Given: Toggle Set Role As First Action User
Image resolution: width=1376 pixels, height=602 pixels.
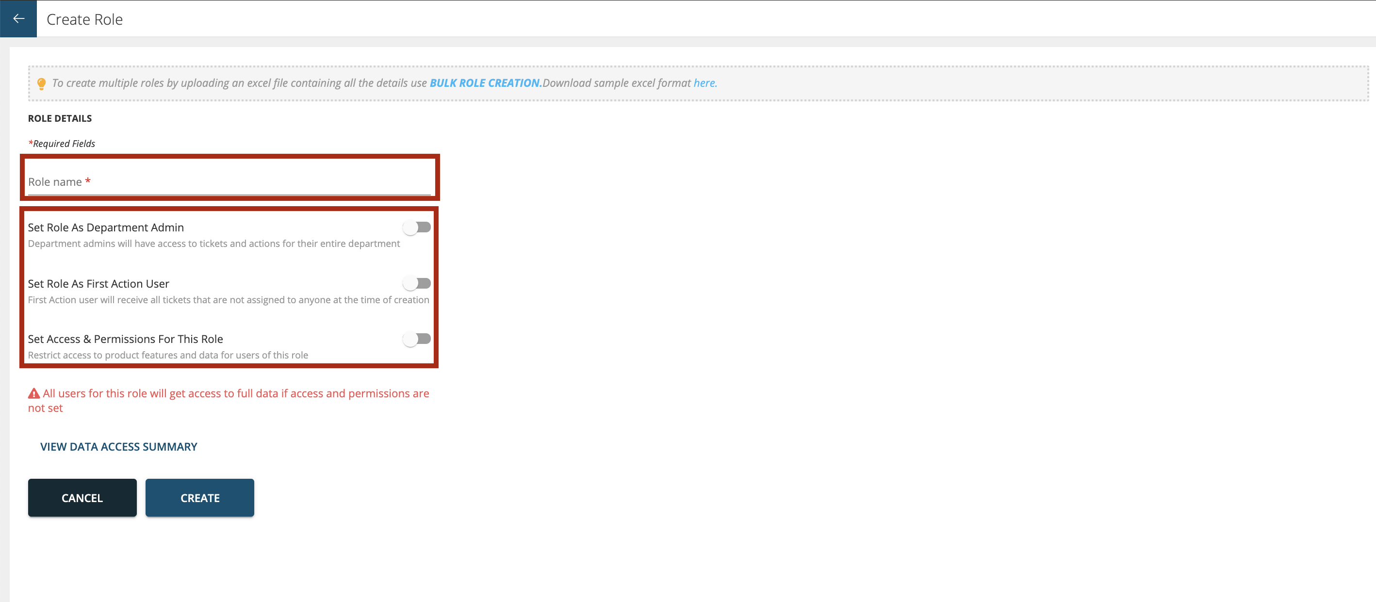Looking at the screenshot, I should (417, 283).
